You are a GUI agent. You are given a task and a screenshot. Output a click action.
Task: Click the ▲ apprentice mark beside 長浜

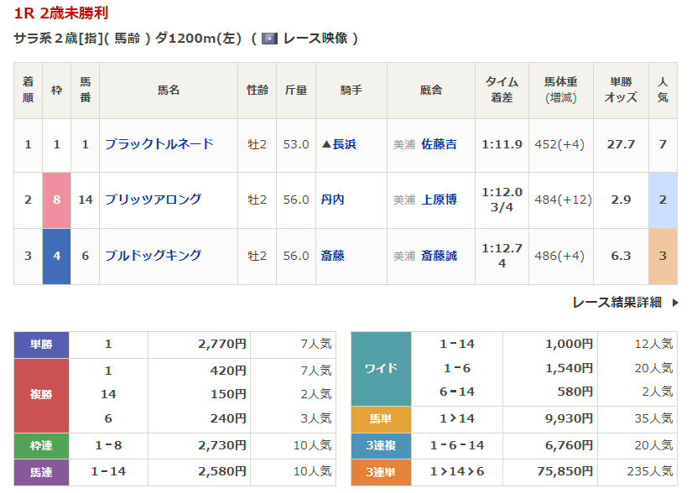pyautogui.click(x=326, y=144)
